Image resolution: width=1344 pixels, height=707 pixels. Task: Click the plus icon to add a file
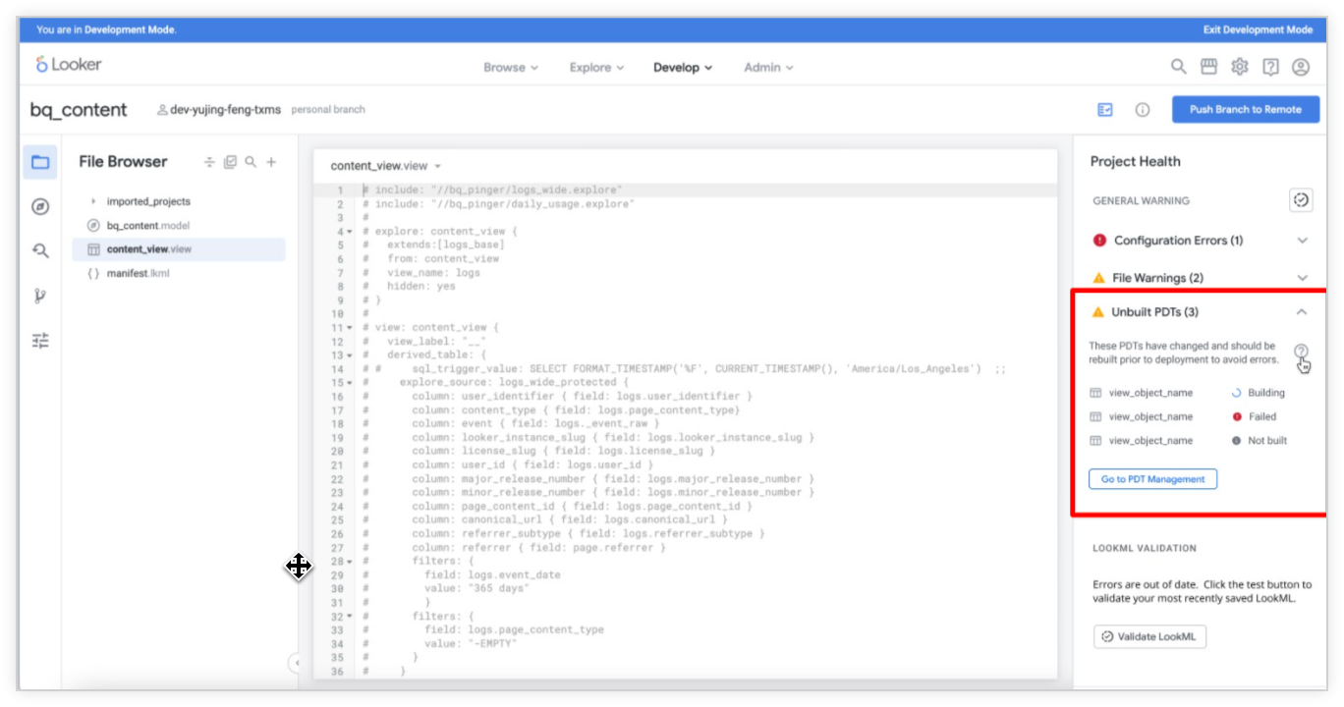pos(272,162)
